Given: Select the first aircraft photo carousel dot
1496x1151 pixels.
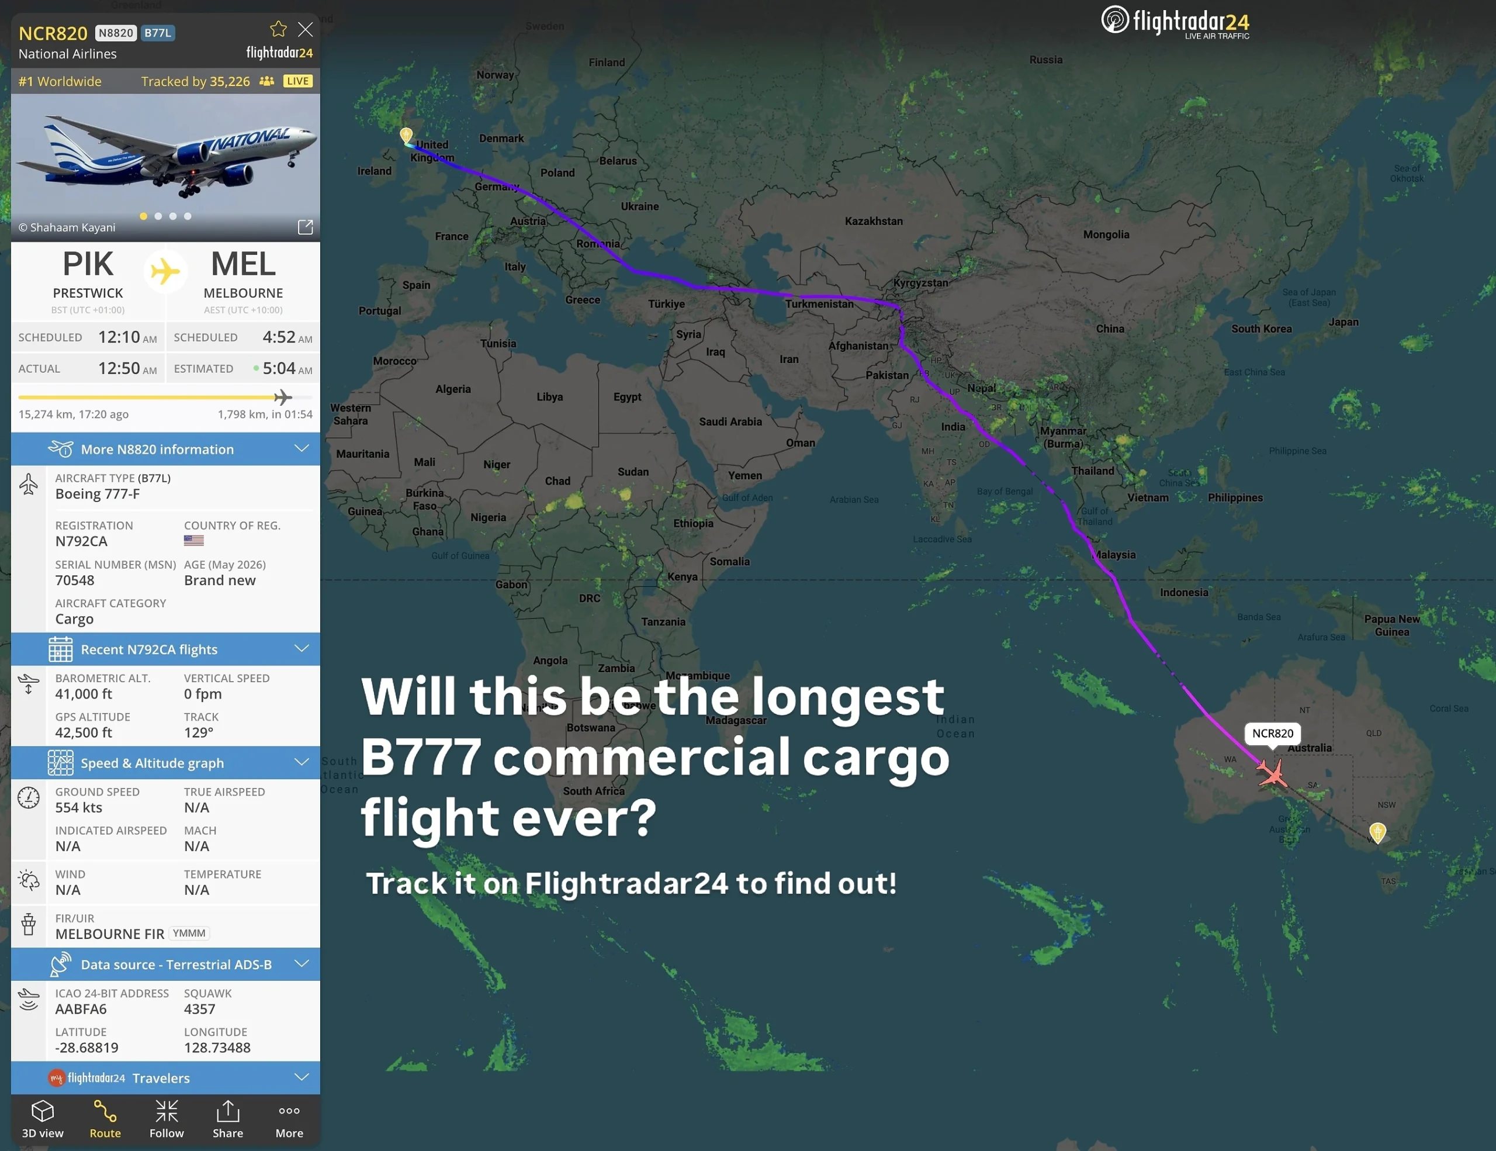Looking at the screenshot, I should [143, 216].
